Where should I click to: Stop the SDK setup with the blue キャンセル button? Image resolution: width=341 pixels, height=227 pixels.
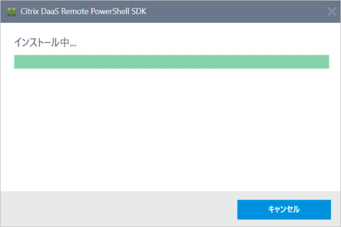coord(284,210)
